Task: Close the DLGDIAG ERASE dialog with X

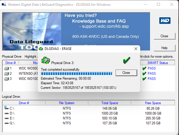Action: (x=136, y=49)
